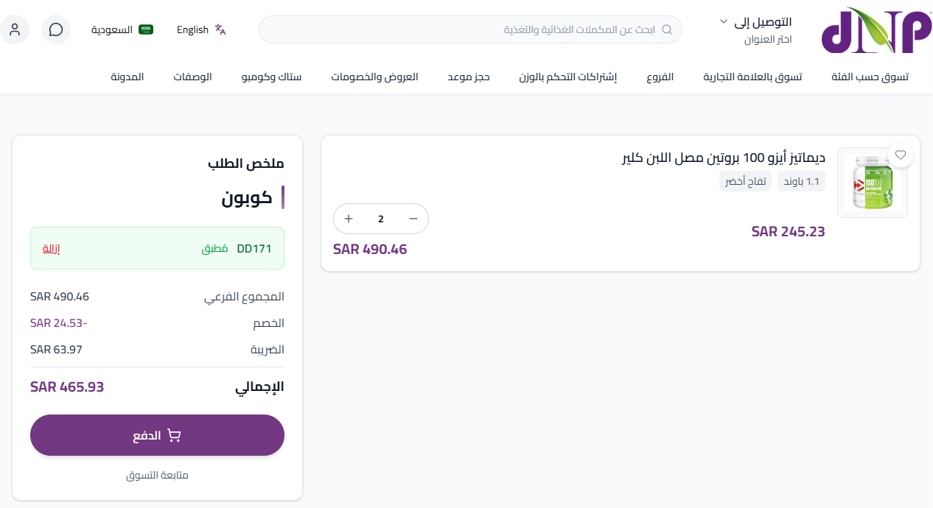Screen dimensions: 933x508
Task: Click the search magnifier icon
Action: (667, 29)
